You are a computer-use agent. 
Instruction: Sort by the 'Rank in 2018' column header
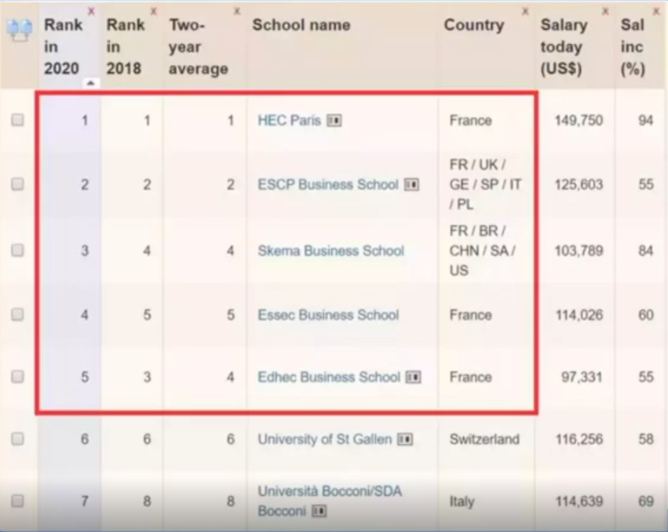point(126,46)
